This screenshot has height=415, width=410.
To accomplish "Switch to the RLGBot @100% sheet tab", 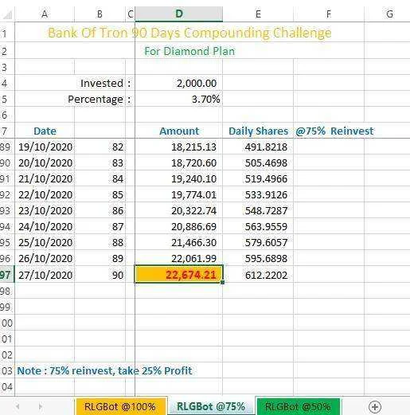I will coord(120,407).
